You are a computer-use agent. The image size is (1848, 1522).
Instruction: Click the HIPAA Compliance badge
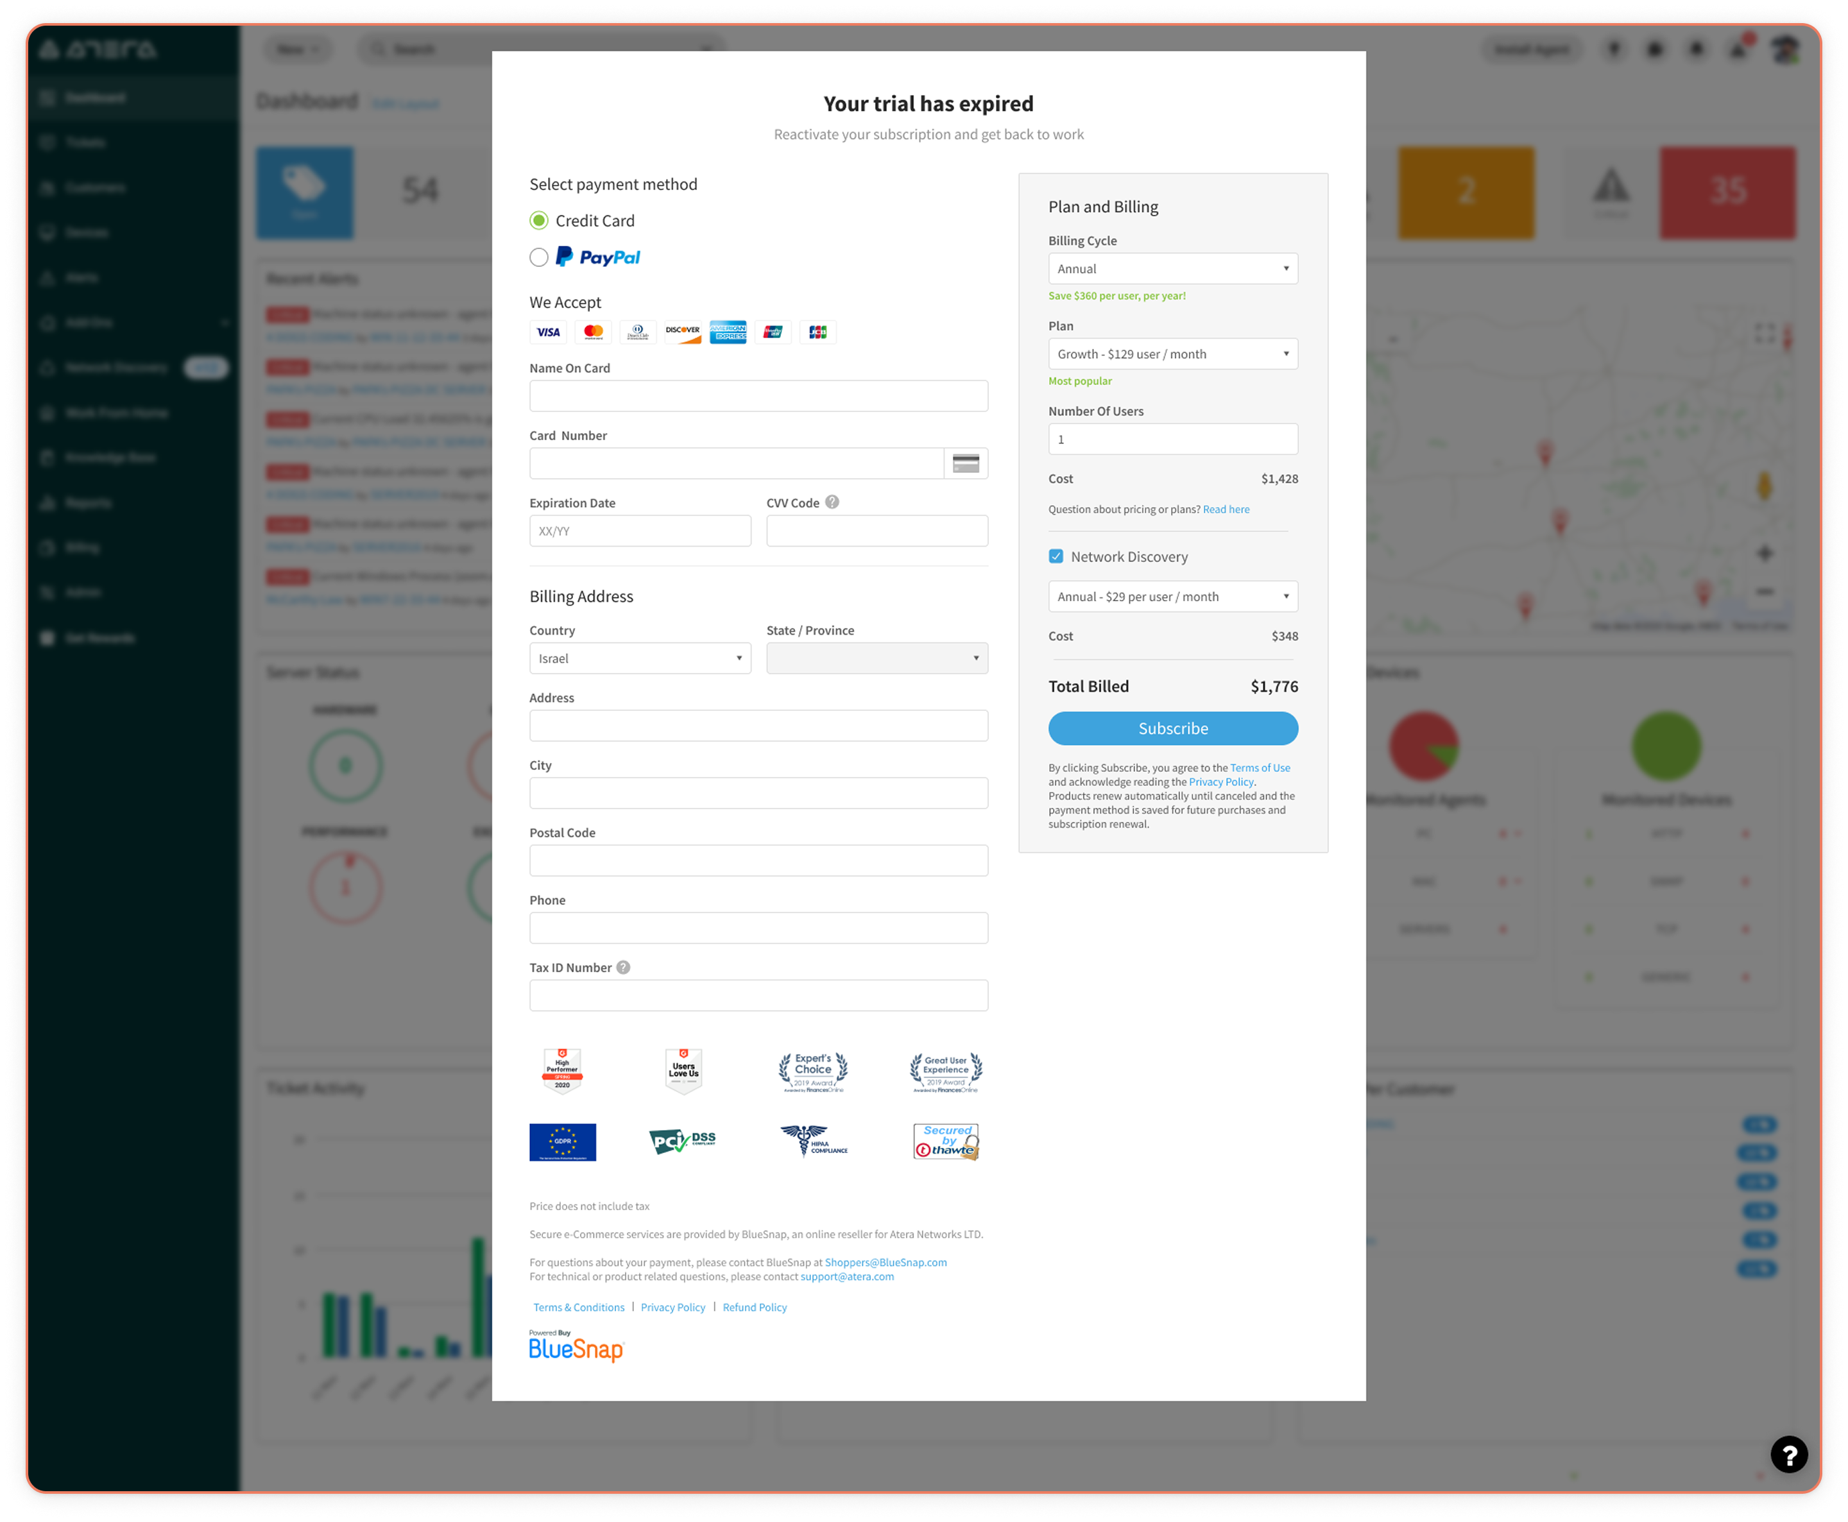814,1141
